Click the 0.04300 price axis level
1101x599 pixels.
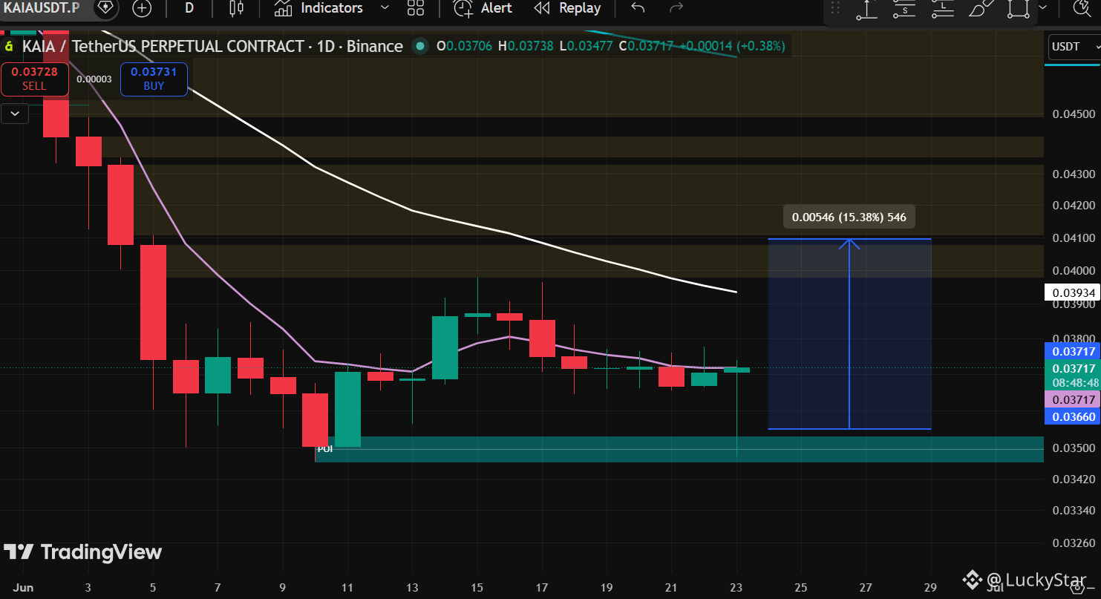click(1073, 174)
